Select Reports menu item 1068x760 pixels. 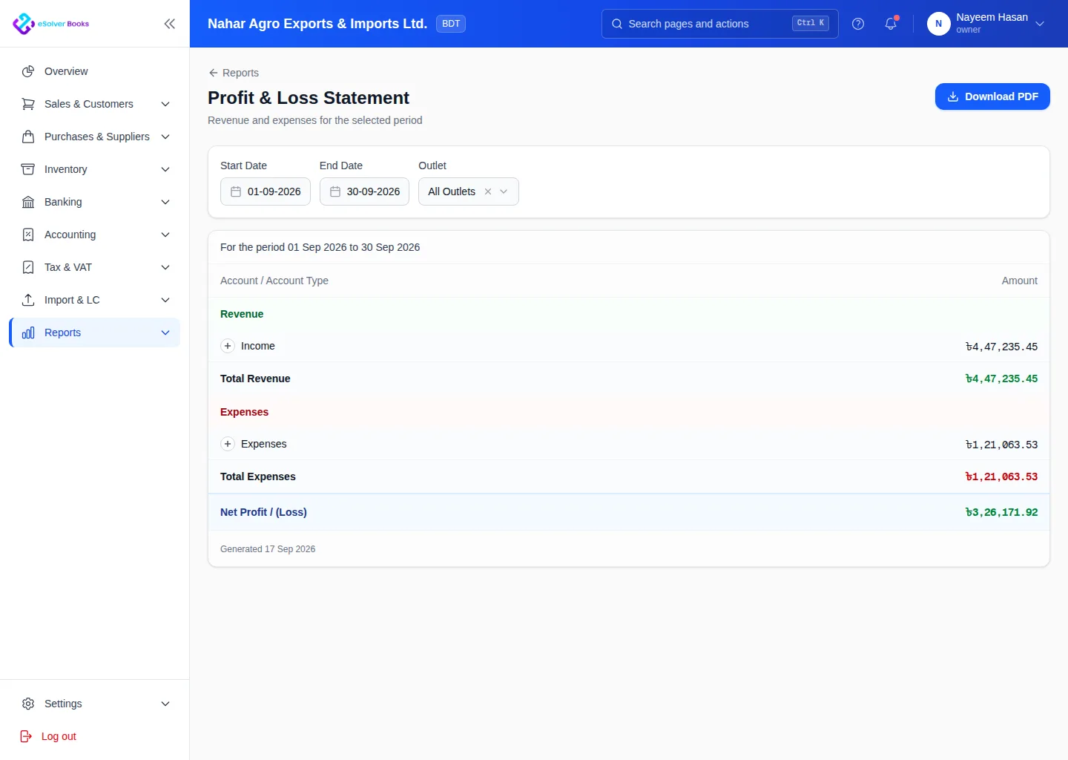95,332
